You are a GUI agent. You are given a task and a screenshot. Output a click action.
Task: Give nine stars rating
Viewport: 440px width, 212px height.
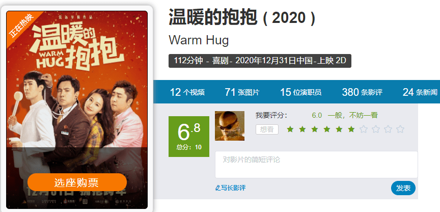(388, 129)
